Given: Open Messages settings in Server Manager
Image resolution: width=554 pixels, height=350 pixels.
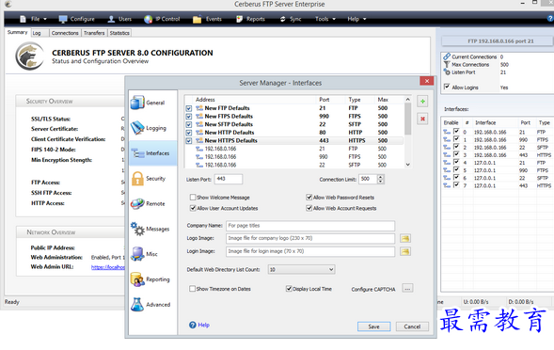Looking at the screenshot, I should (x=152, y=229).
